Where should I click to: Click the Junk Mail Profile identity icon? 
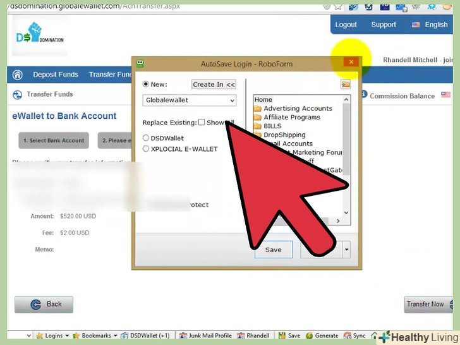click(x=183, y=336)
